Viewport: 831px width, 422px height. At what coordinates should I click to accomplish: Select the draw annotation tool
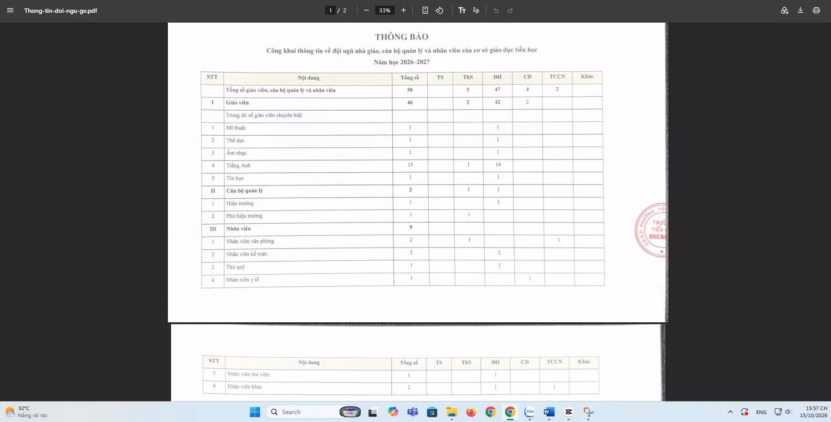pyautogui.click(x=476, y=11)
